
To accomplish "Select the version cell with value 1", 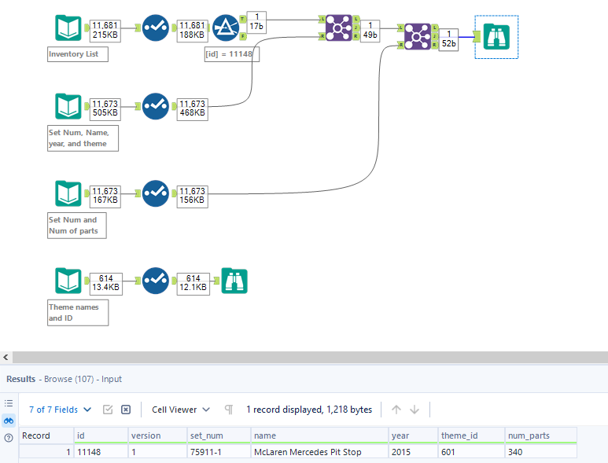I will 157,452.
